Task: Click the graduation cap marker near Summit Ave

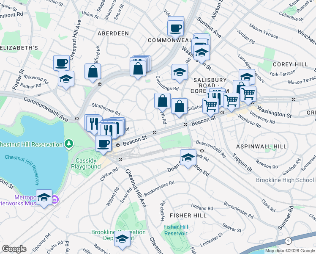Action: [x=202, y=52]
